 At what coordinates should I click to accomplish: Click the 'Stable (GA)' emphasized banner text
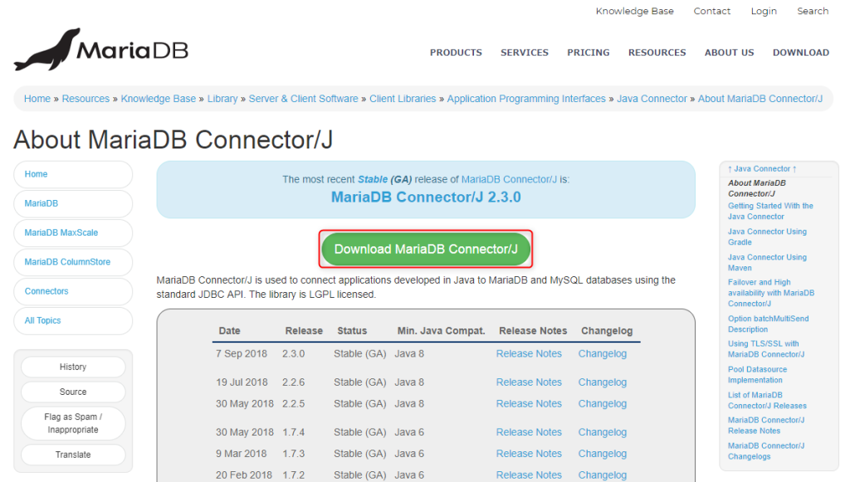pyautogui.click(x=385, y=179)
